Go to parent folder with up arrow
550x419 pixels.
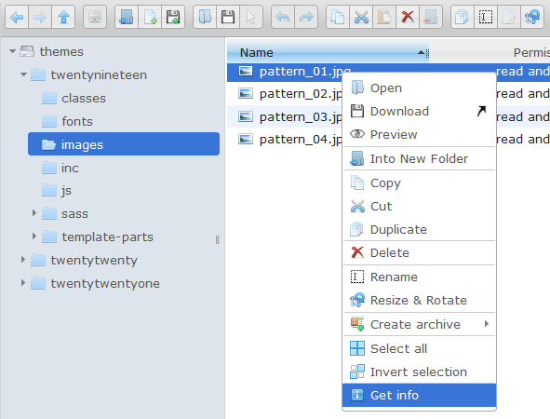(x=63, y=17)
